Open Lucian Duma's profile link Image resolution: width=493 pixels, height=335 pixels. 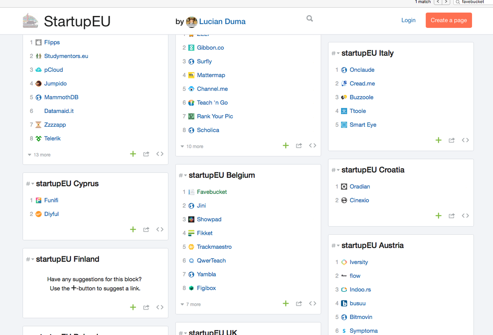[x=222, y=22]
